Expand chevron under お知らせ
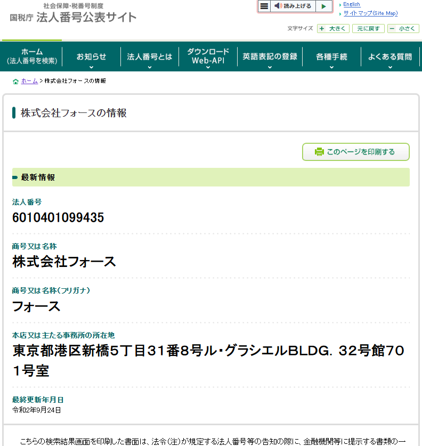422x446 pixels. tap(91, 68)
